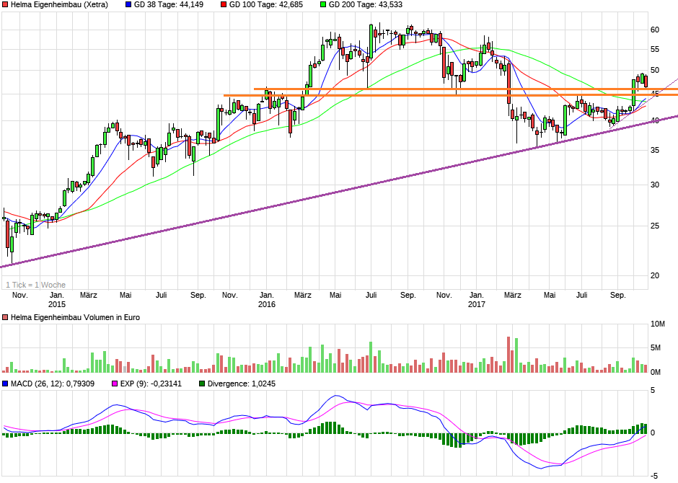Click the red GD 100 Tage legend swatch
The width and height of the screenshot is (678, 483).
[223, 5]
